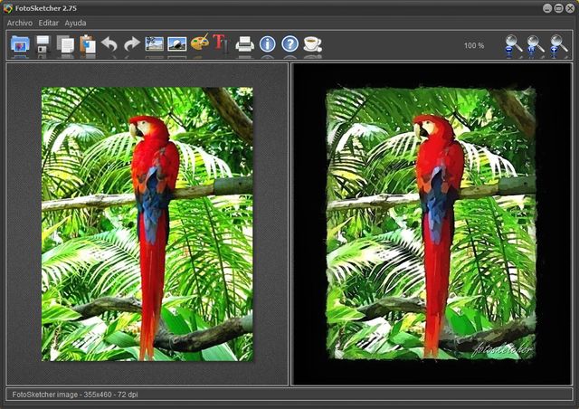The image size is (579, 409).
Task: Open the source image editing tool
Action: pyautogui.click(x=155, y=43)
